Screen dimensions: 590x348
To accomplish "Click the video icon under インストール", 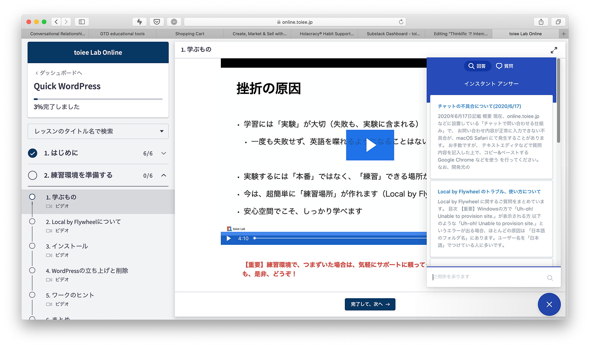I will tap(49, 255).
